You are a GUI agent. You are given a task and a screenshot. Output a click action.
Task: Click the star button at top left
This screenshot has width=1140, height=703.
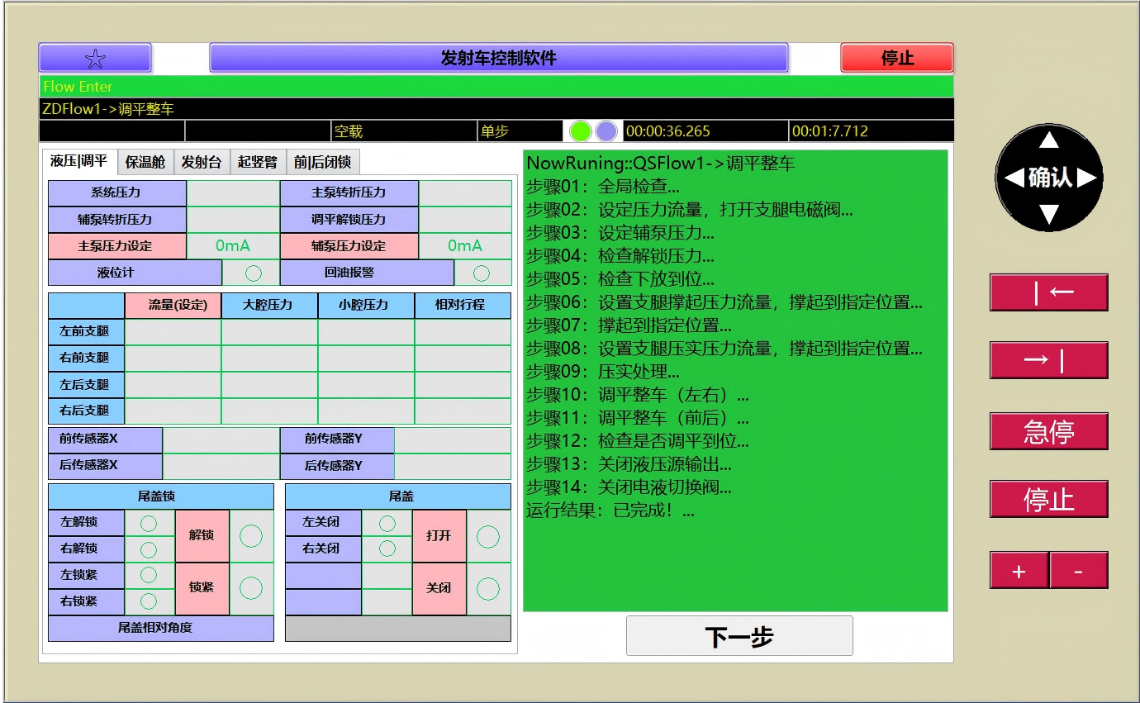(95, 58)
